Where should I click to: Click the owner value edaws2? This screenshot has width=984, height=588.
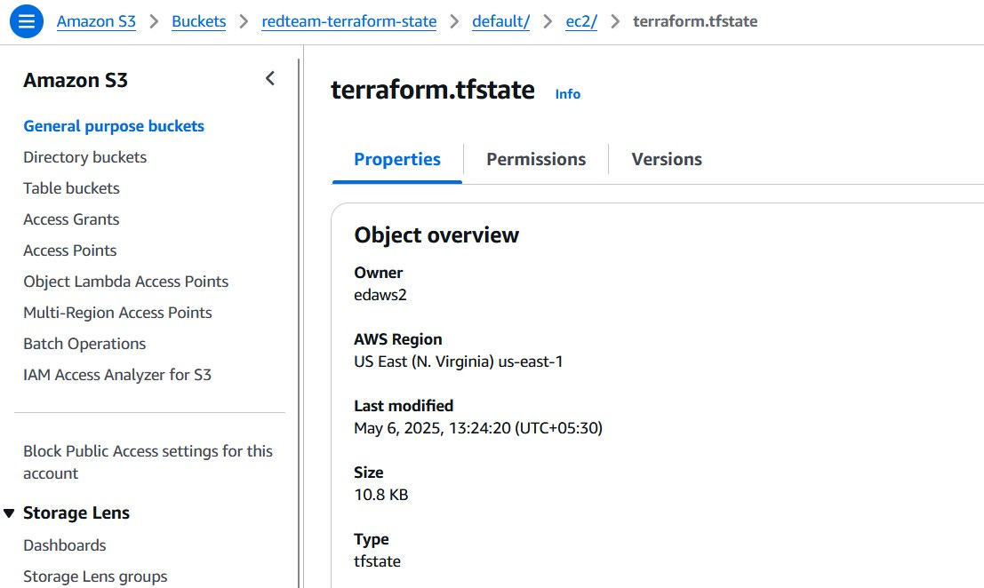[380, 295]
